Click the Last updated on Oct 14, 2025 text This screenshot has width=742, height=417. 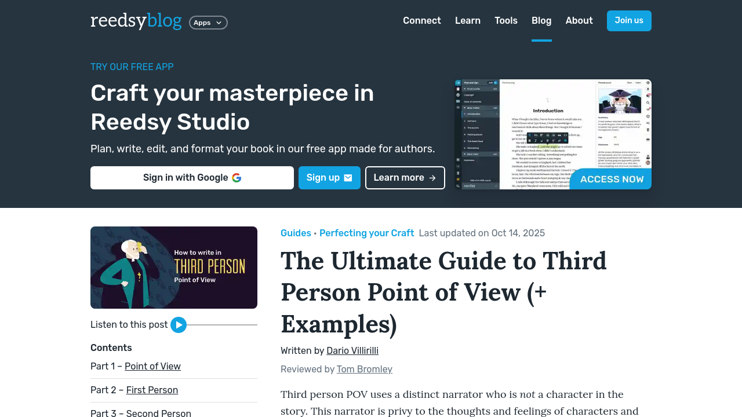[x=482, y=233]
